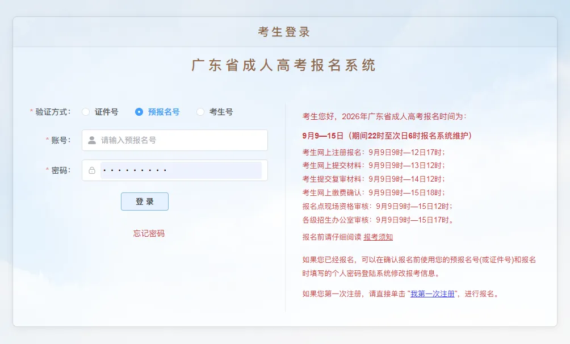The image size is (570, 344).
Task: Select the 考生号 radio button
Action: click(200, 112)
